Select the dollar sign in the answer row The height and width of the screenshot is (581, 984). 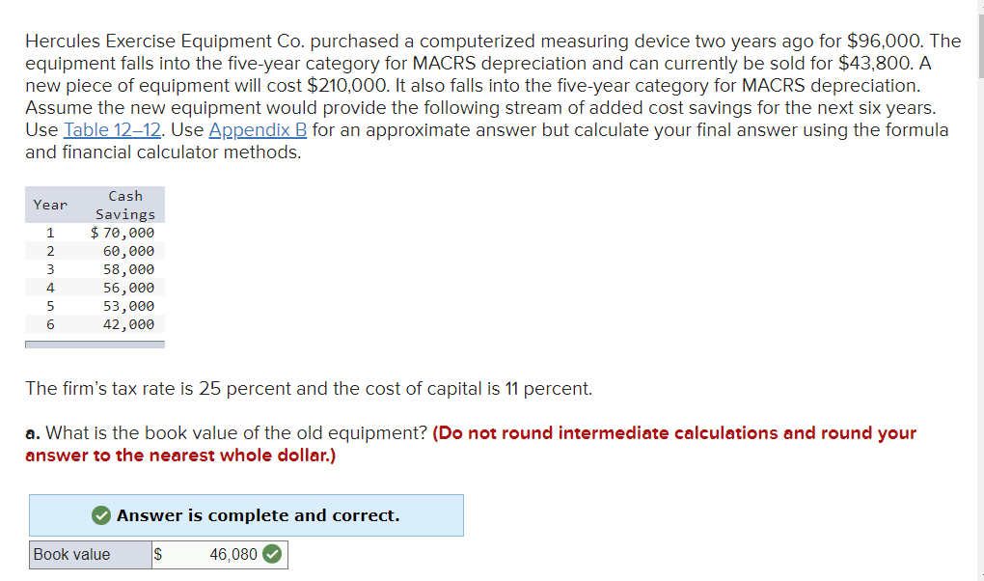coord(157,554)
